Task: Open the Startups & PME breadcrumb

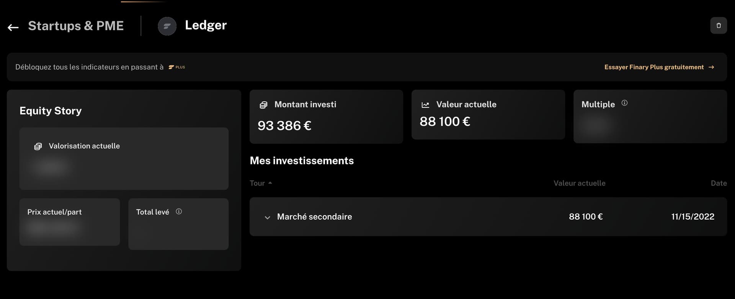Action: click(76, 26)
